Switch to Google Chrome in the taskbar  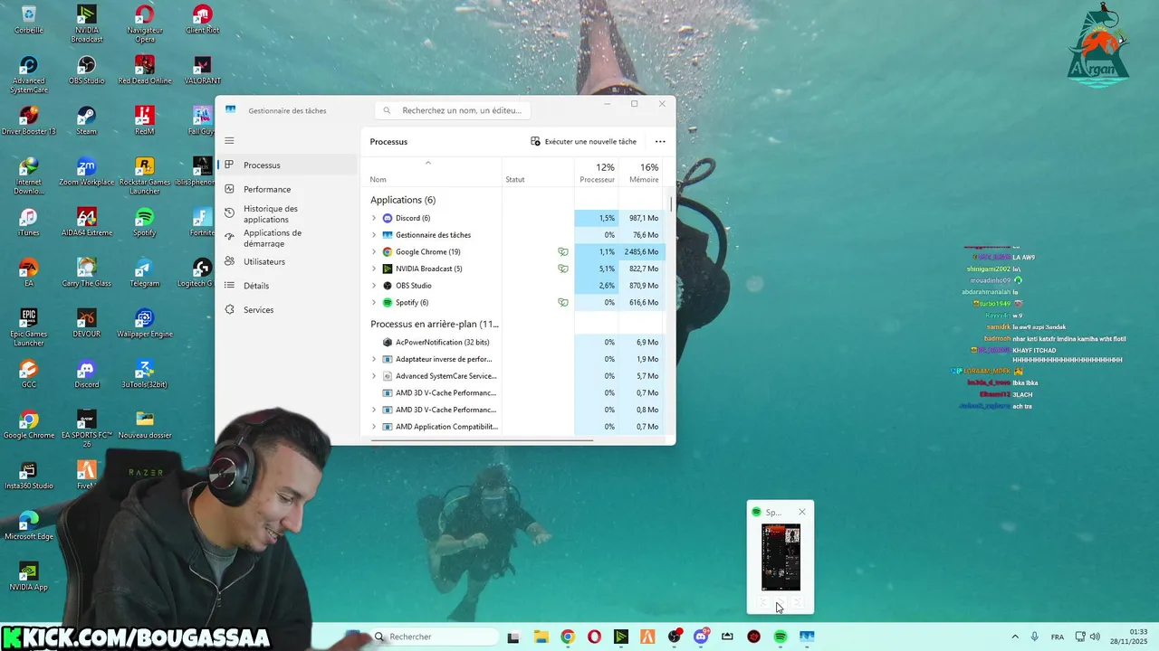[x=568, y=637]
